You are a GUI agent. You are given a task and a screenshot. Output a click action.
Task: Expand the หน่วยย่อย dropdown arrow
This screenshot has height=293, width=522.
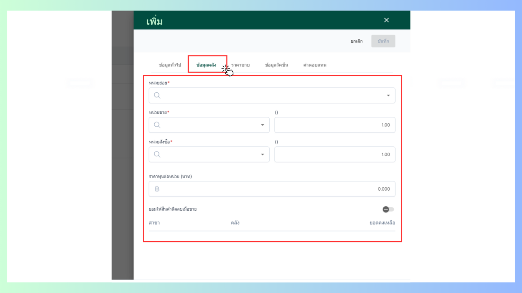tap(388, 95)
